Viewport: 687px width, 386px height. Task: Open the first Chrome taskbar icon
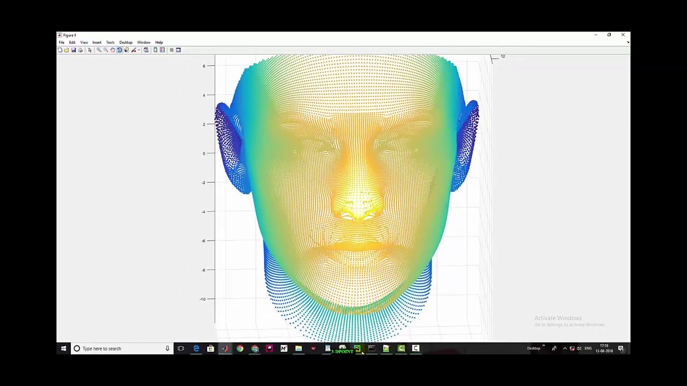[x=240, y=348]
